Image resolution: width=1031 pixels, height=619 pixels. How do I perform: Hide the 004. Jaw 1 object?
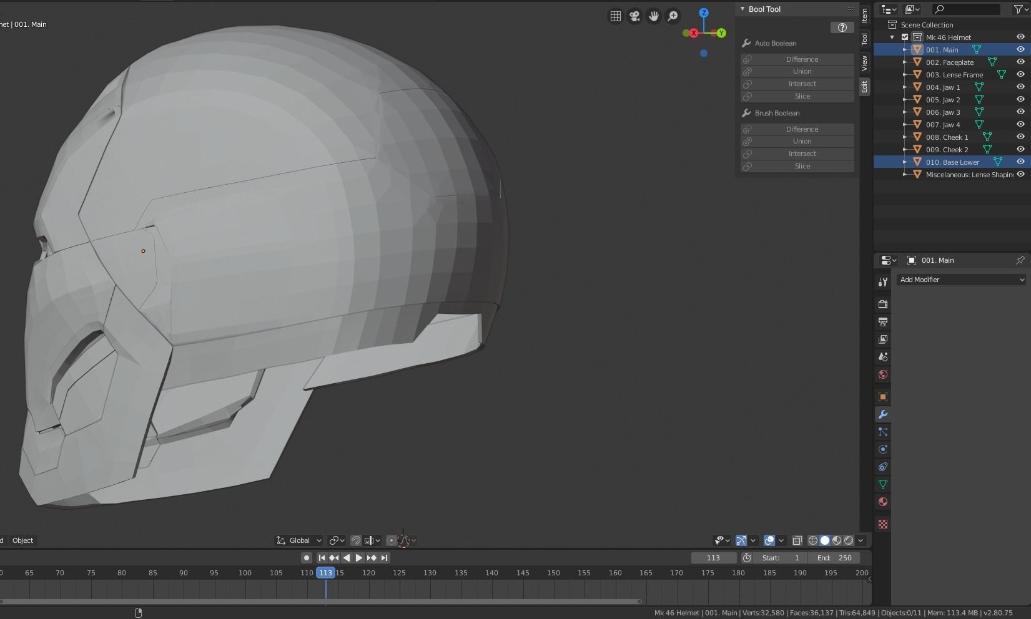pyautogui.click(x=1021, y=87)
